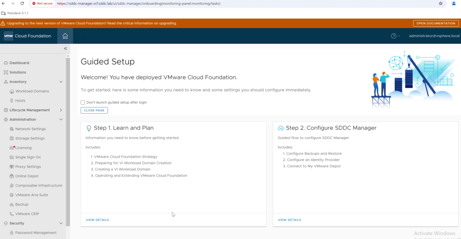Image resolution: width=461 pixels, height=239 pixels.
Task: Click the browser profile avatar icon
Action: pos(454,3)
